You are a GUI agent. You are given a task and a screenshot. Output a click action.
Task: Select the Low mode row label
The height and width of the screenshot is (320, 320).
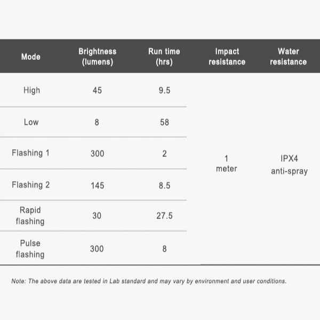(x=31, y=122)
